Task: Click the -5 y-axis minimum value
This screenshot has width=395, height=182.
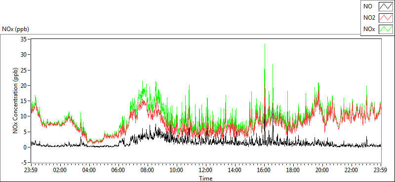Action: [x=24, y=163]
